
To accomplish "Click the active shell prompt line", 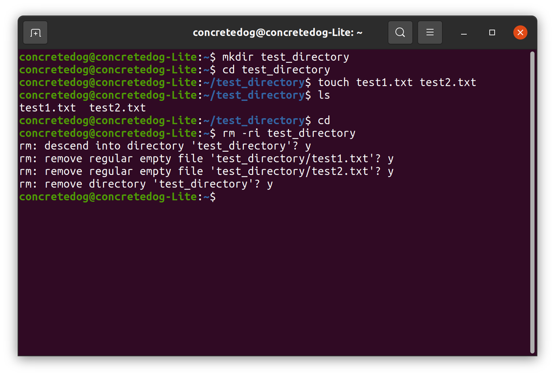I will (117, 197).
